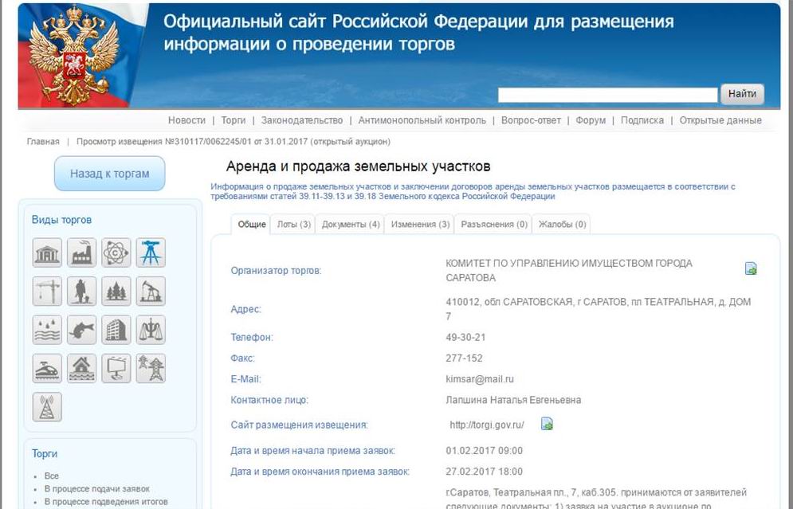
Task: Select the radio antenna tower icon
Action: pyautogui.click(x=47, y=406)
